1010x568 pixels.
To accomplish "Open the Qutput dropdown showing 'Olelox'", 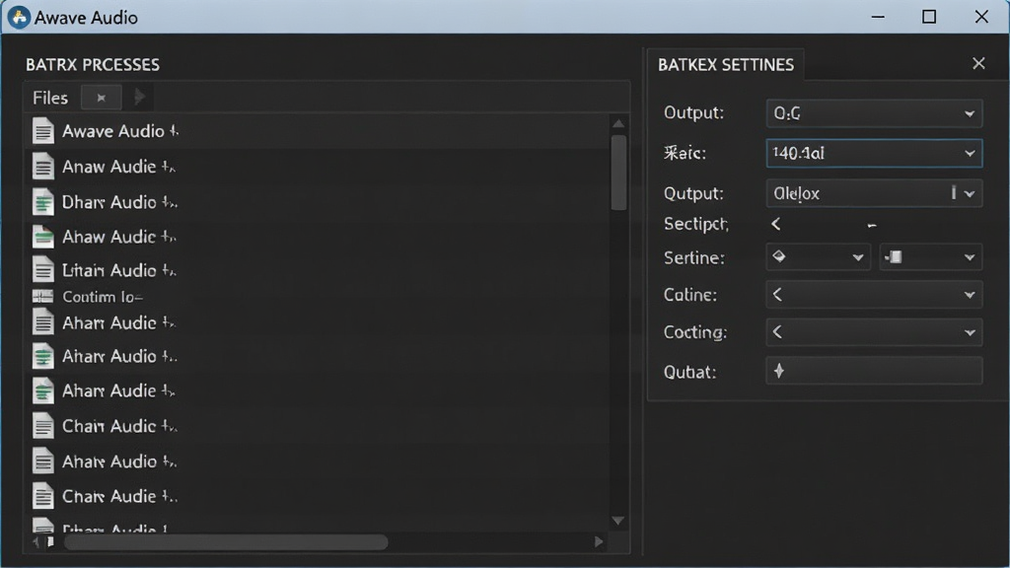I will 874,193.
